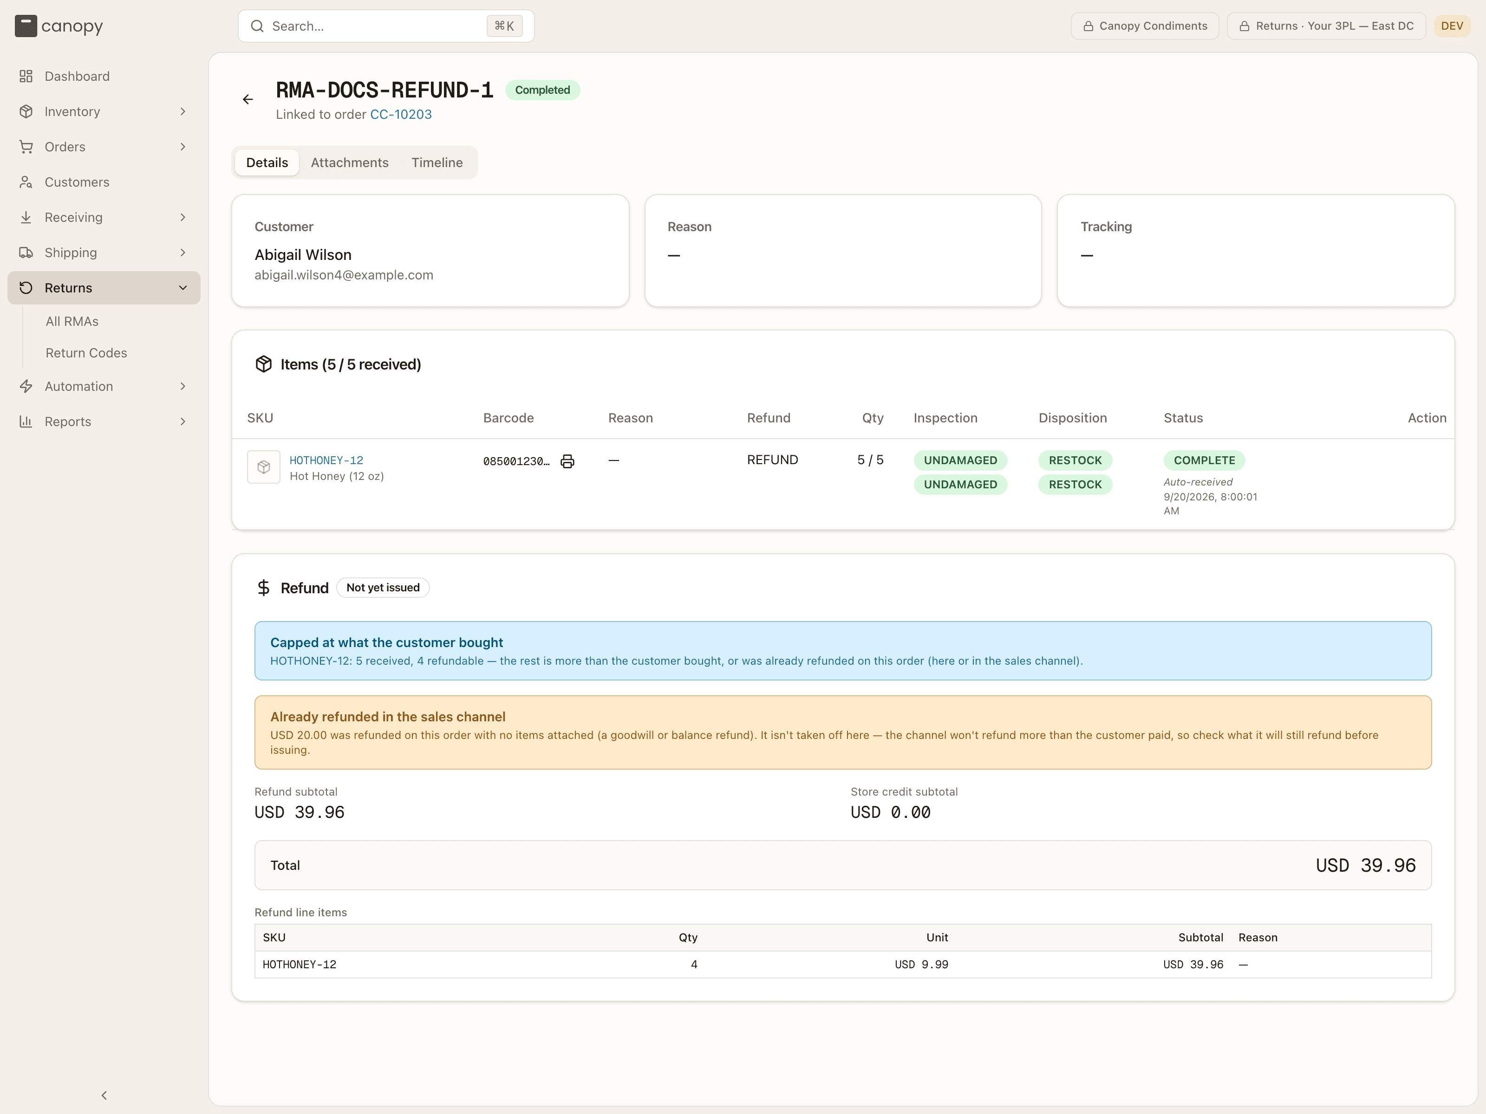Image resolution: width=1486 pixels, height=1114 pixels.
Task: Expand the Inventory menu chevron
Action: coord(182,111)
